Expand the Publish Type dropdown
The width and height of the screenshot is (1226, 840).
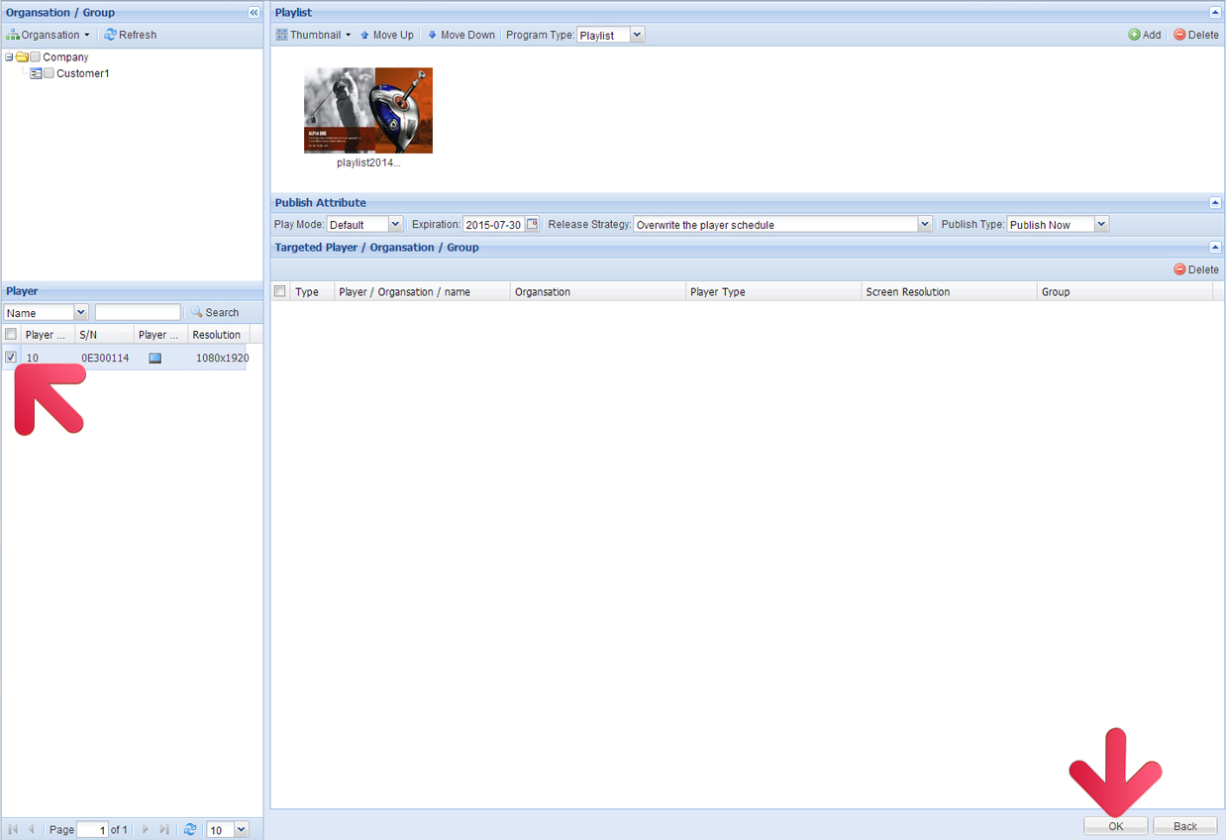click(1101, 225)
